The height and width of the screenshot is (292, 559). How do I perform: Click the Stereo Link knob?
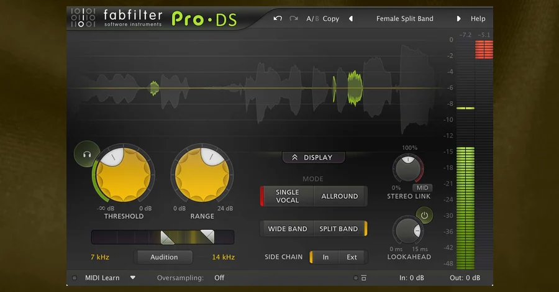tap(408, 168)
